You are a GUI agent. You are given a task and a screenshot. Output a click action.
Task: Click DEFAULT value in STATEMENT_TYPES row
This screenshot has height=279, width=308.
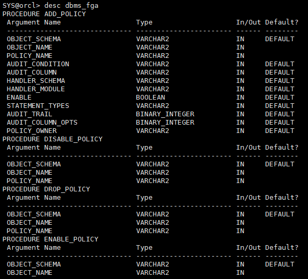pyautogui.click(x=280, y=106)
